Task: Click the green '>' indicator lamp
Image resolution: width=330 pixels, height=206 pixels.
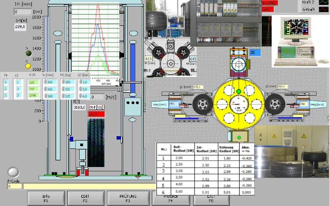Action: [29, 53]
